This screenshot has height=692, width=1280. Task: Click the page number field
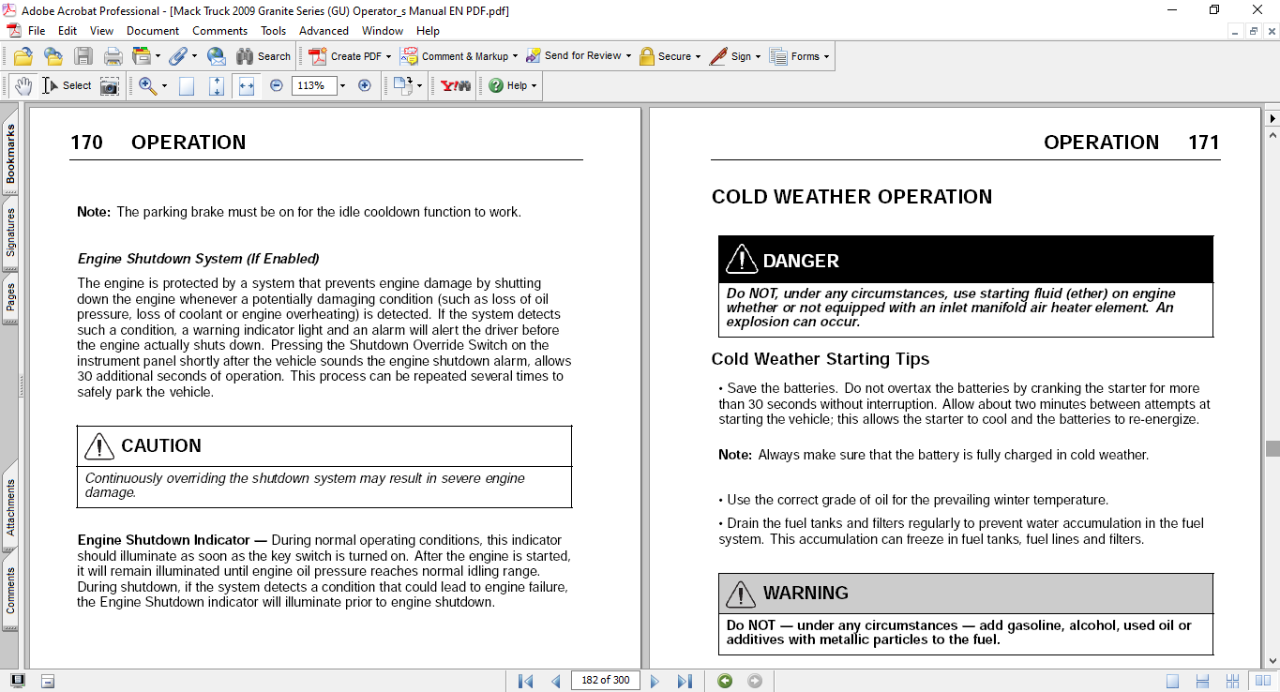pos(605,681)
